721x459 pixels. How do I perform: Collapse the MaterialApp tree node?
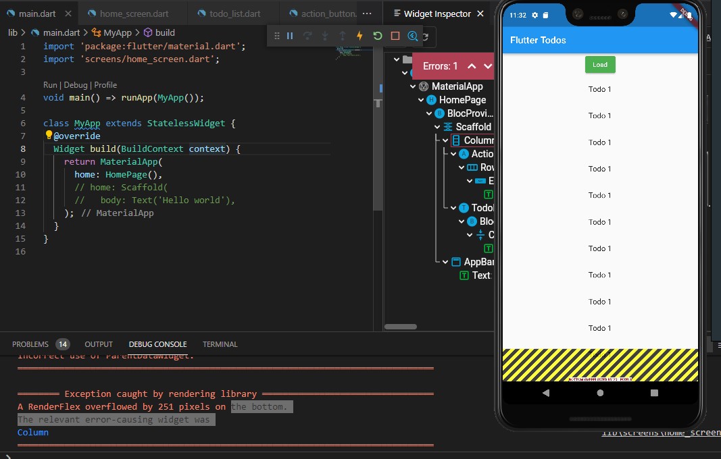[413, 86]
